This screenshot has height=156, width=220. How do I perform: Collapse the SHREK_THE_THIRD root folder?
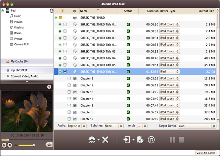[56, 18]
